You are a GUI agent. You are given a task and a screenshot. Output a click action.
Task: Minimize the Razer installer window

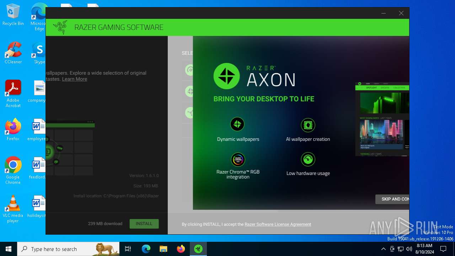pyautogui.click(x=384, y=13)
